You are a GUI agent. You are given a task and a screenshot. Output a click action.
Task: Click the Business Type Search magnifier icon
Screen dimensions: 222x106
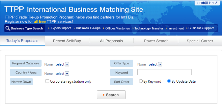click(x=8, y=28)
